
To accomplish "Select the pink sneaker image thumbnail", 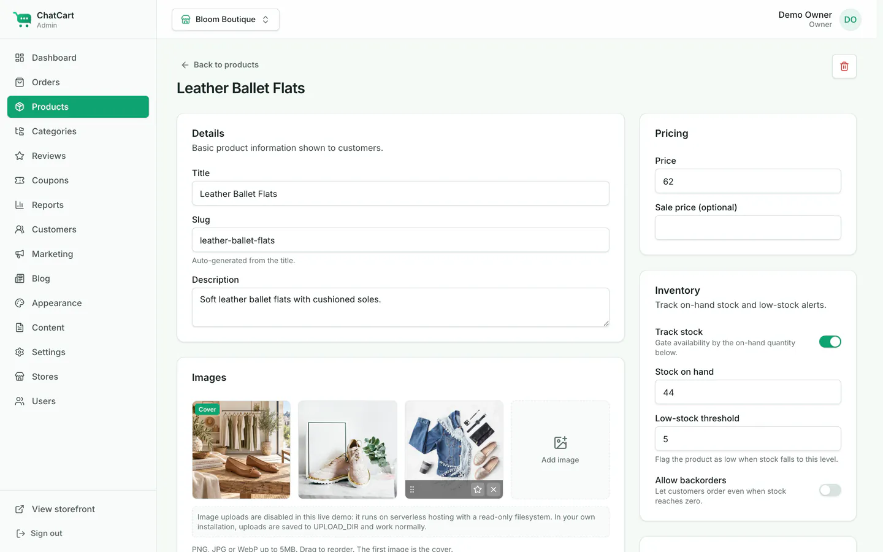I will tap(348, 450).
